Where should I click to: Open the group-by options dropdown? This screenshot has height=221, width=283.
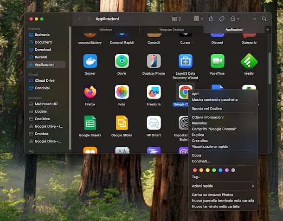click(x=199, y=19)
